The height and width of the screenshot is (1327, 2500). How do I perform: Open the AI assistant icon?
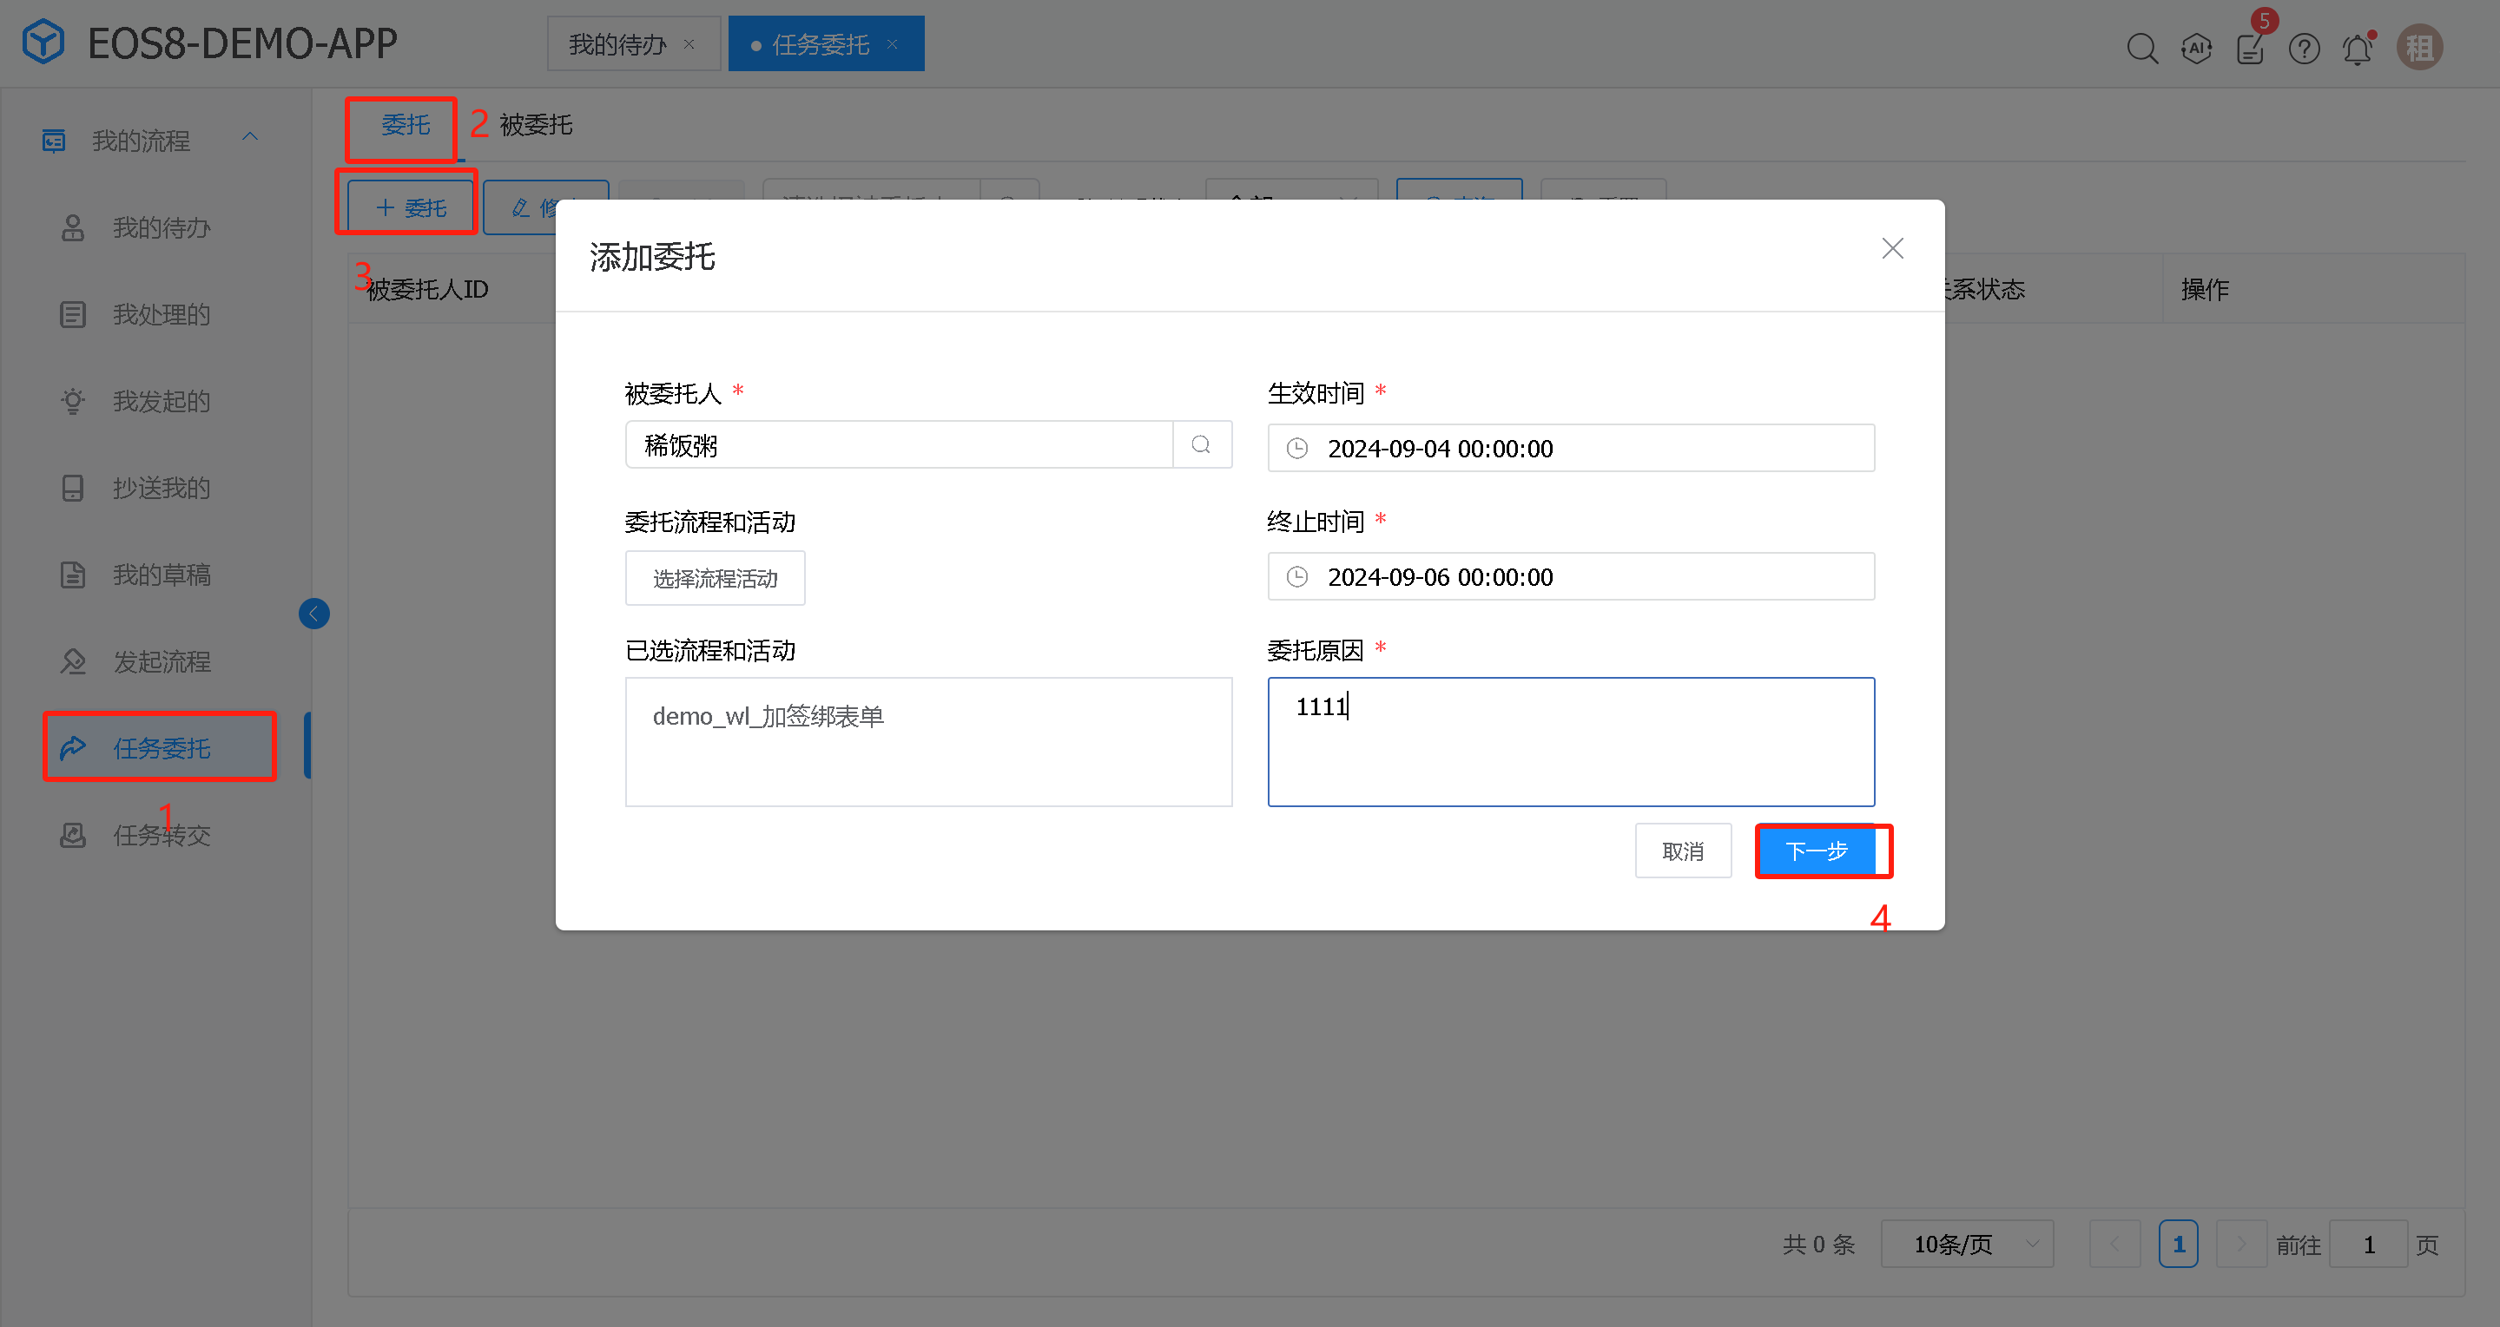tap(2196, 48)
